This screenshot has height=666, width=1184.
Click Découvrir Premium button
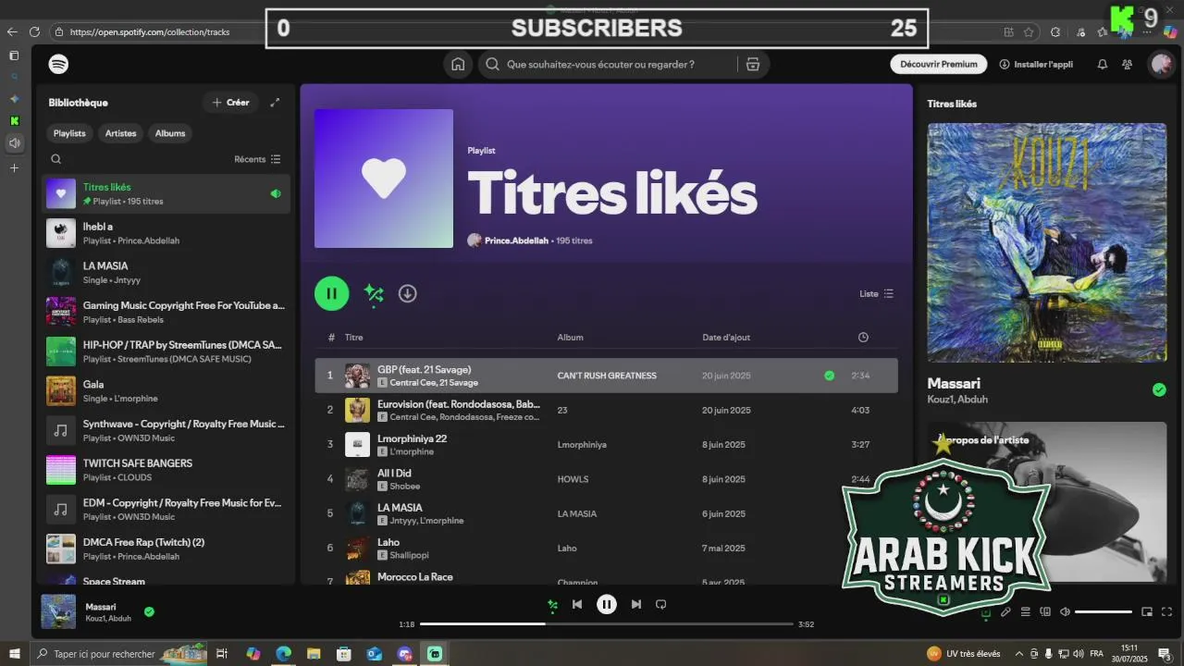pos(939,65)
